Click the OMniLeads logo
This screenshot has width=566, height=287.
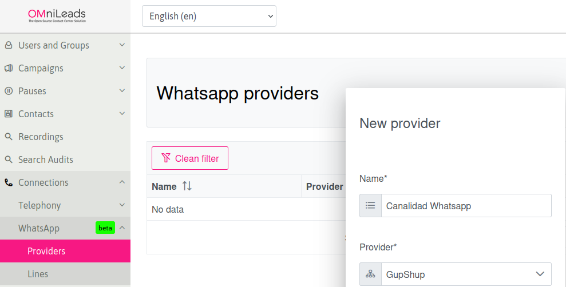(57, 16)
